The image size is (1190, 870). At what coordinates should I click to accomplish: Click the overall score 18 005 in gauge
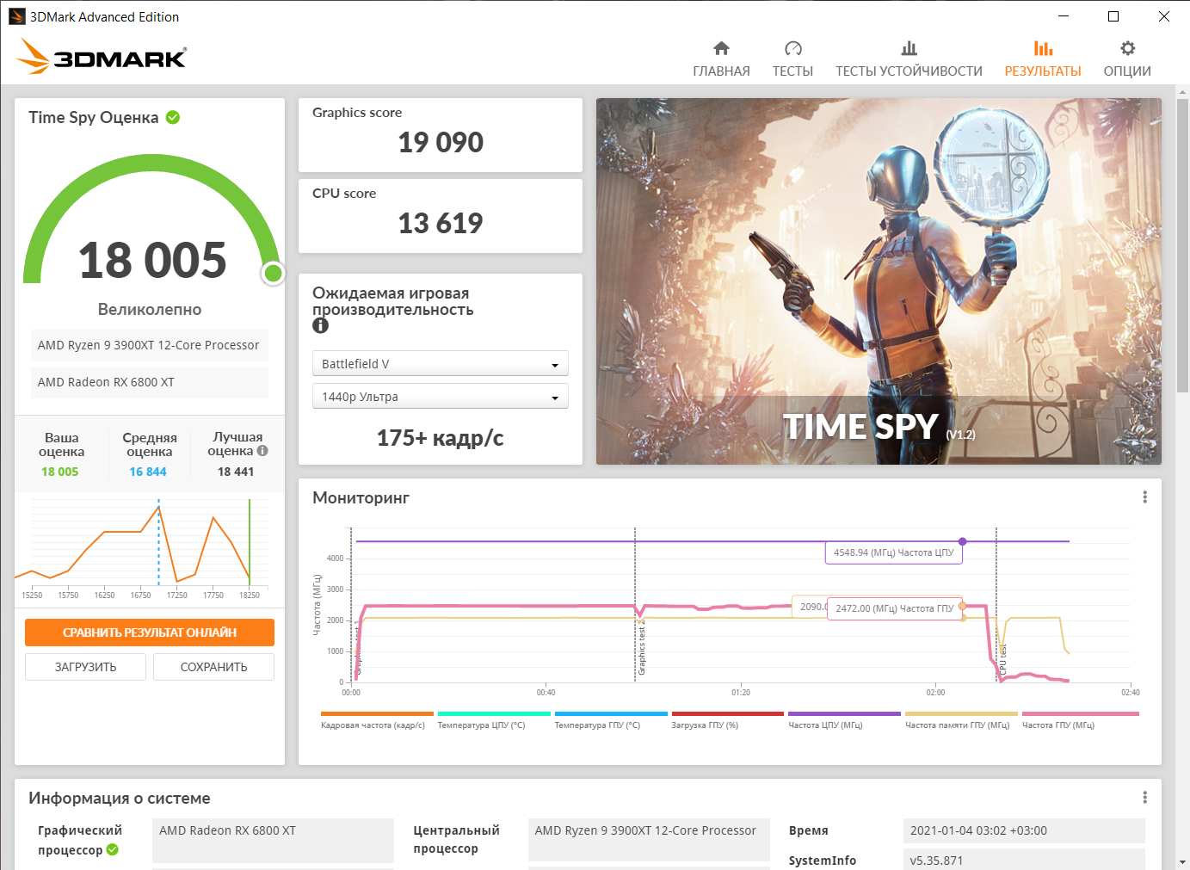click(x=152, y=260)
